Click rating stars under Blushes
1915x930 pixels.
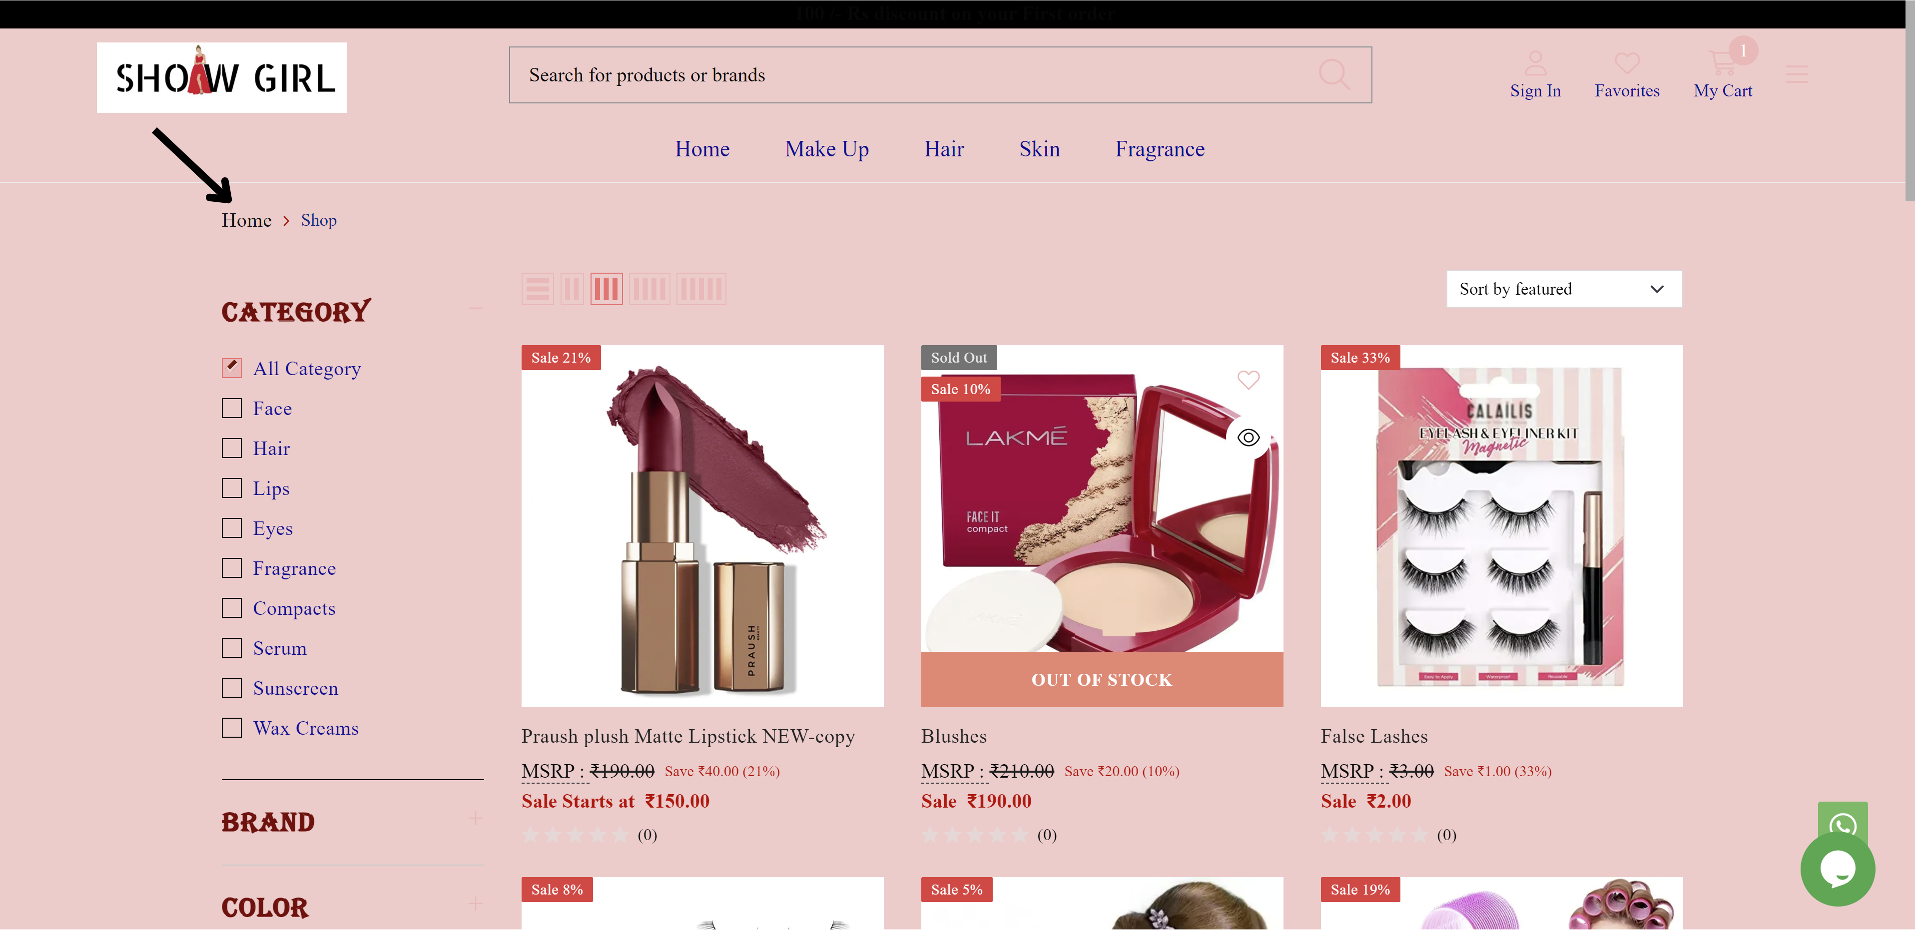(x=974, y=835)
